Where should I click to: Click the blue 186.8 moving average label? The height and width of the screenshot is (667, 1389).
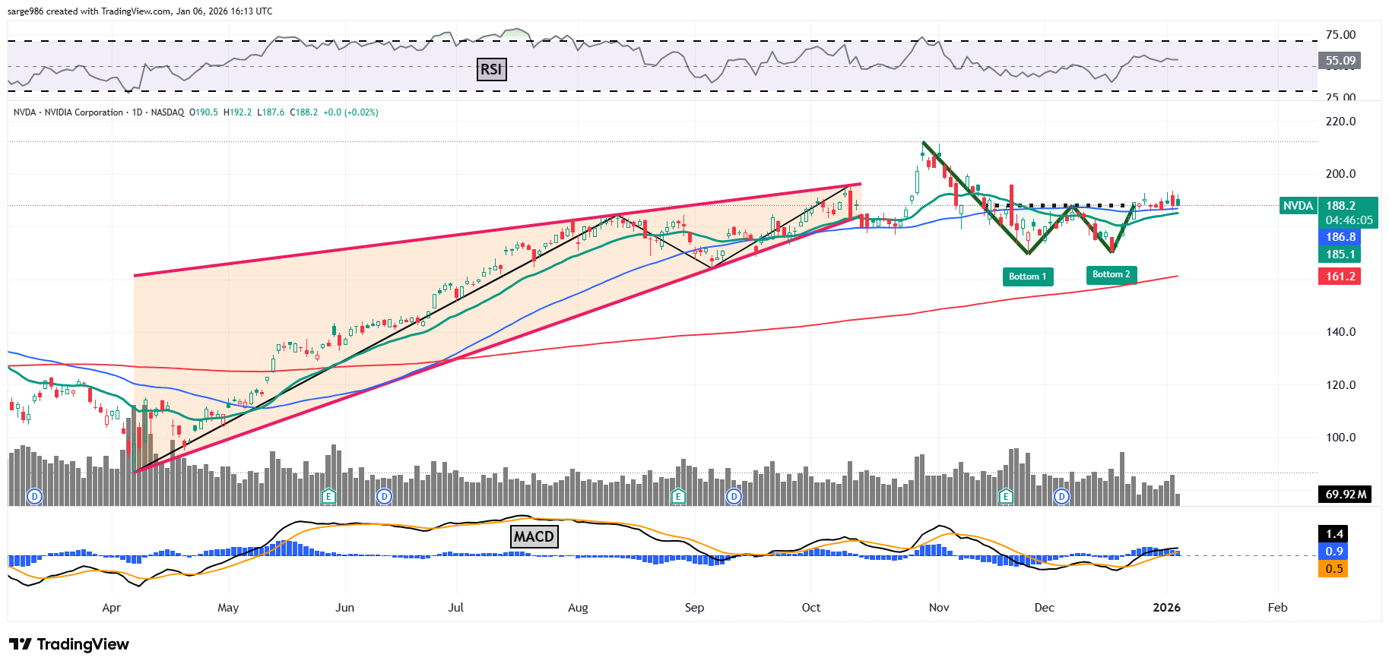1340,237
